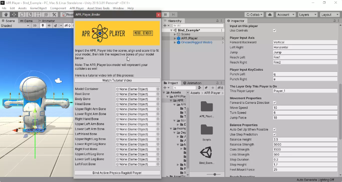Pick object for Right Hand Bone field
Viewport: 342px width, 182px height.
point(158,119)
